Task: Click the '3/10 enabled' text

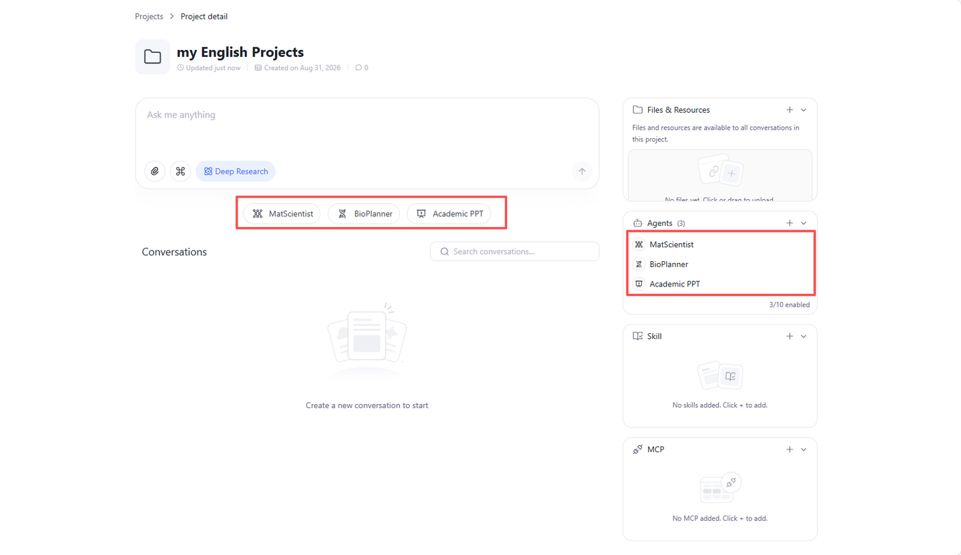Action: 789,305
